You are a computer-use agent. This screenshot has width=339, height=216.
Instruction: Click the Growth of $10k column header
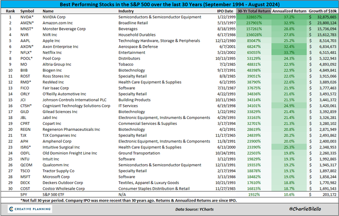click(323, 11)
